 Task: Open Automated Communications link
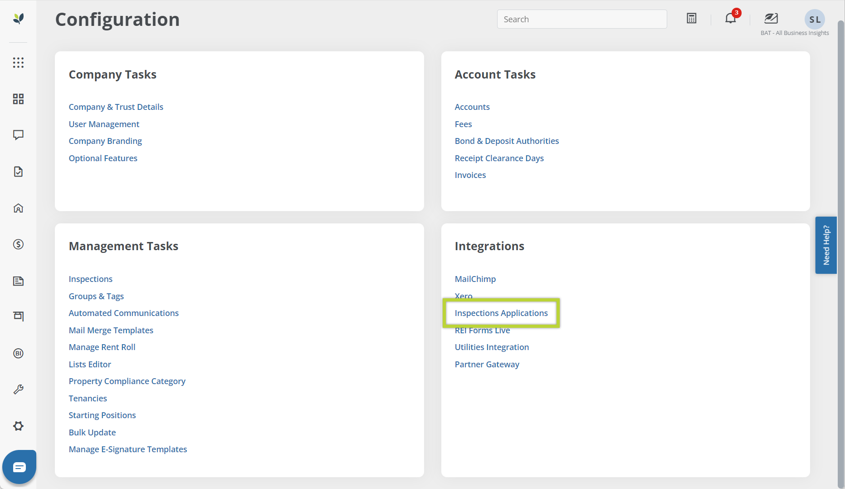(123, 313)
